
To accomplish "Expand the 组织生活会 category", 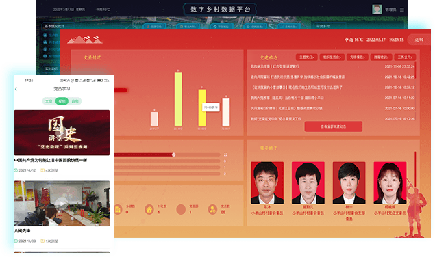I will (332, 57).
